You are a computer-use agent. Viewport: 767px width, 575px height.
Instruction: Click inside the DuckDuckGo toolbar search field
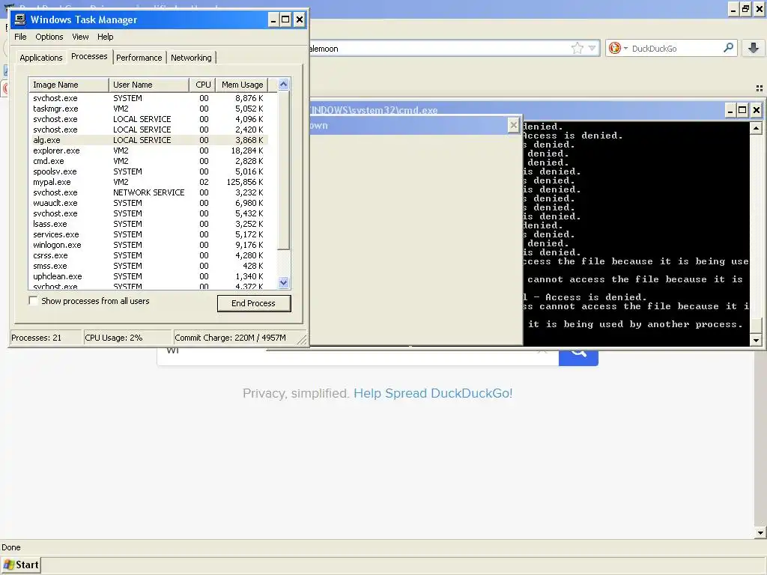tap(675, 49)
